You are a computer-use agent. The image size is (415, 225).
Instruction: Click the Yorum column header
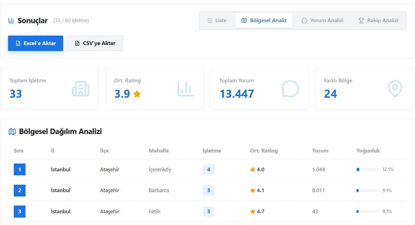tap(320, 151)
